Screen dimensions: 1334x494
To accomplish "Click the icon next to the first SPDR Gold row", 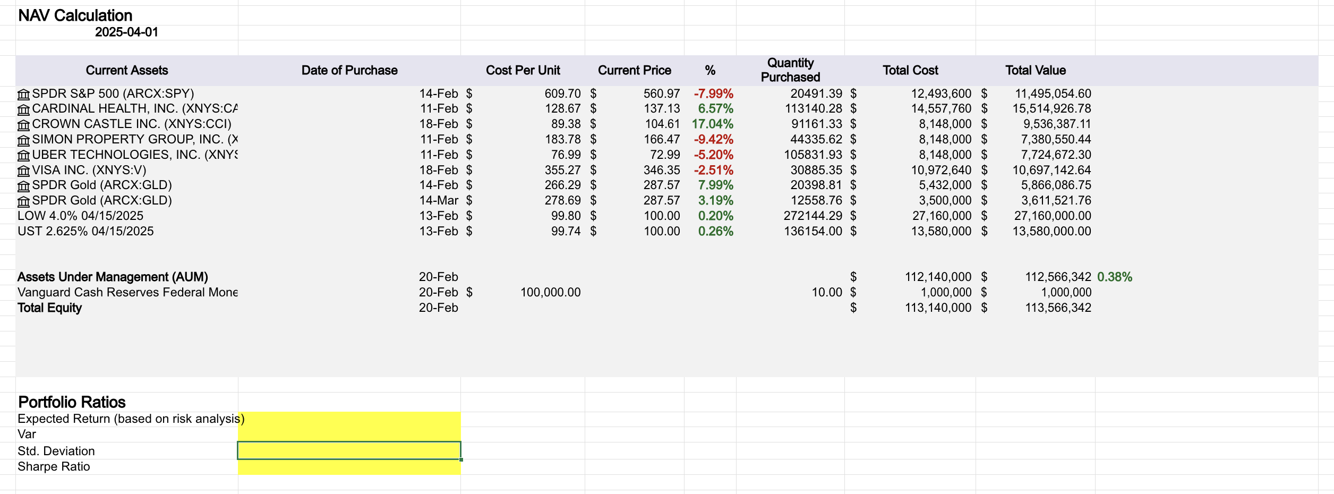I will (x=23, y=185).
